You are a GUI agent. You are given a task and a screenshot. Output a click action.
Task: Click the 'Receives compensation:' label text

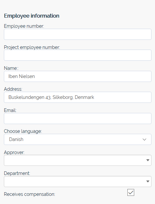pyautogui.click(x=30, y=194)
